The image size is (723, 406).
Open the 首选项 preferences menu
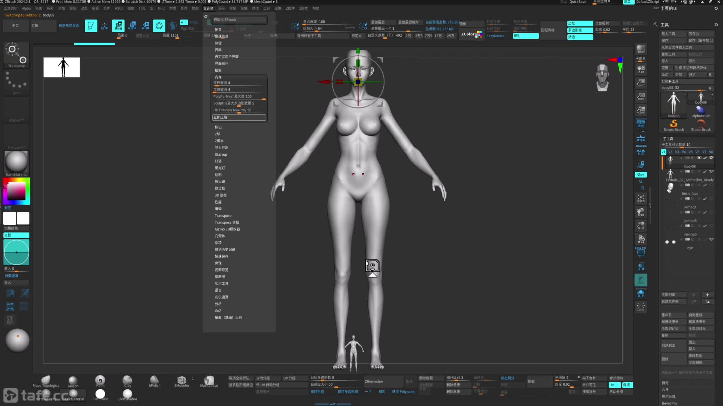(x=208, y=8)
